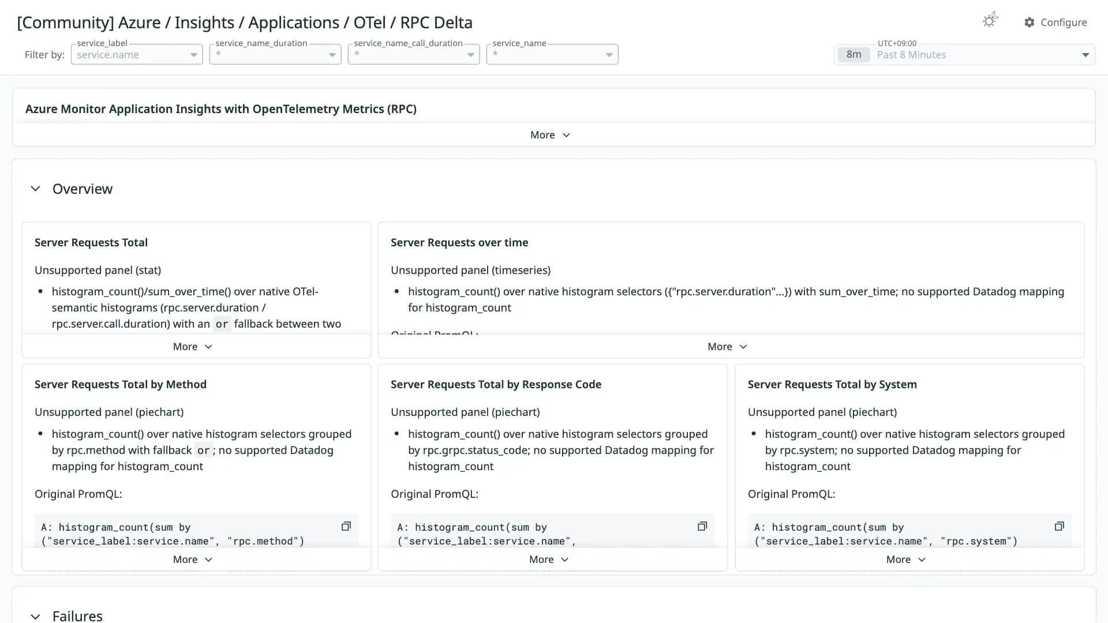Open the Past 8 Minutes time range selector
Viewport: 1108px width, 623px height.
pos(964,55)
